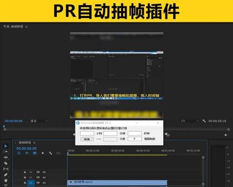Image resolution: width=233 pixels, height=187 pixels.
Task: Hide V3 track output eye
Action: pos(44,172)
